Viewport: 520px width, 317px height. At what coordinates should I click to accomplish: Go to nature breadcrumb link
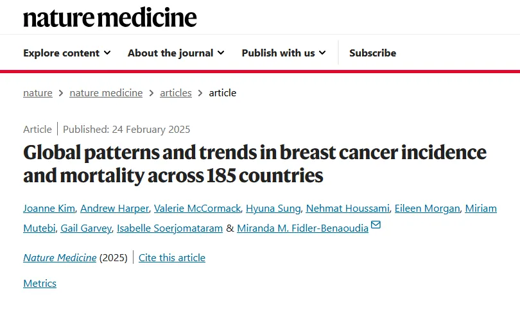click(38, 93)
